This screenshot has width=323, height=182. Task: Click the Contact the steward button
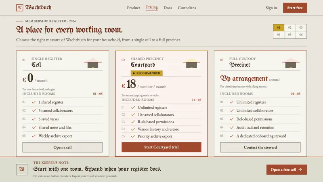click(260, 147)
